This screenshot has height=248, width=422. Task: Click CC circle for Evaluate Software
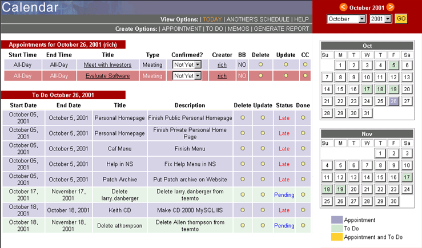pos(305,76)
